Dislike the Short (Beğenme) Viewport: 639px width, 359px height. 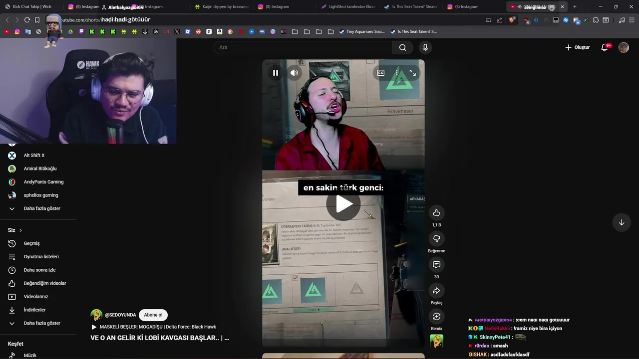(436, 239)
